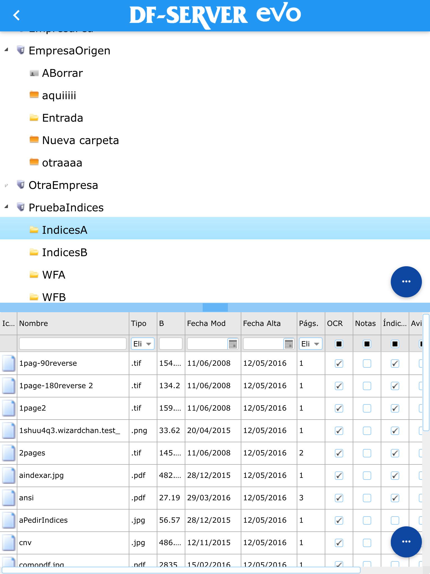Collapse the PruebaIndices tree node
The image size is (430, 574).
(6, 207)
